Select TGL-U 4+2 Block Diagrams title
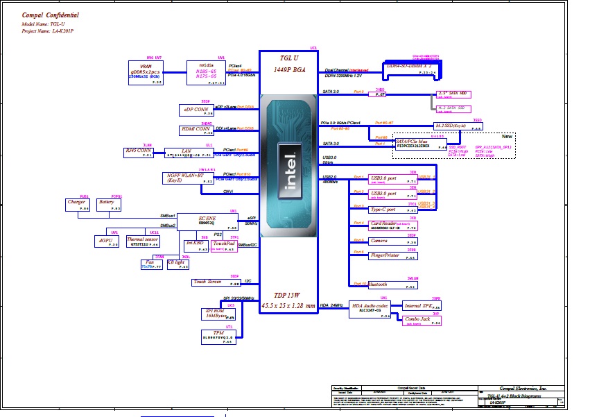The height and width of the screenshot is (417, 590). click(x=514, y=396)
